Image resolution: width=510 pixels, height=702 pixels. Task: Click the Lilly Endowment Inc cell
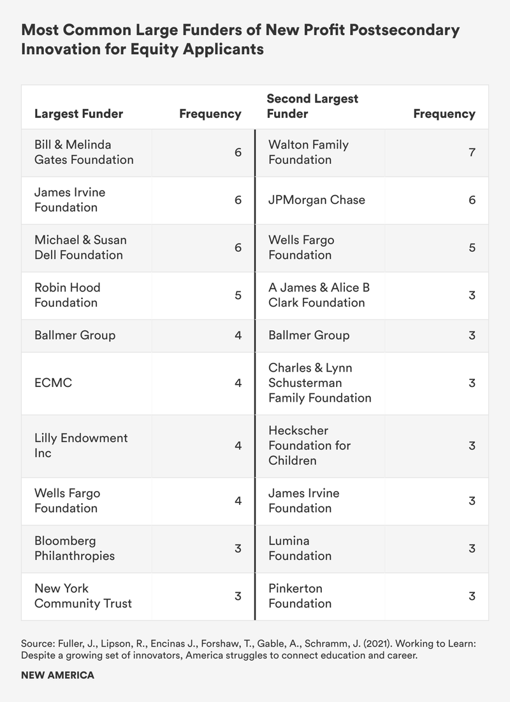pyautogui.click(x=80, y=446)
